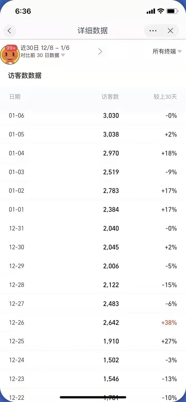Tap the red +38% value for 12-26
The height and width of the screenshot is (402, 186).
click(169, 323)
